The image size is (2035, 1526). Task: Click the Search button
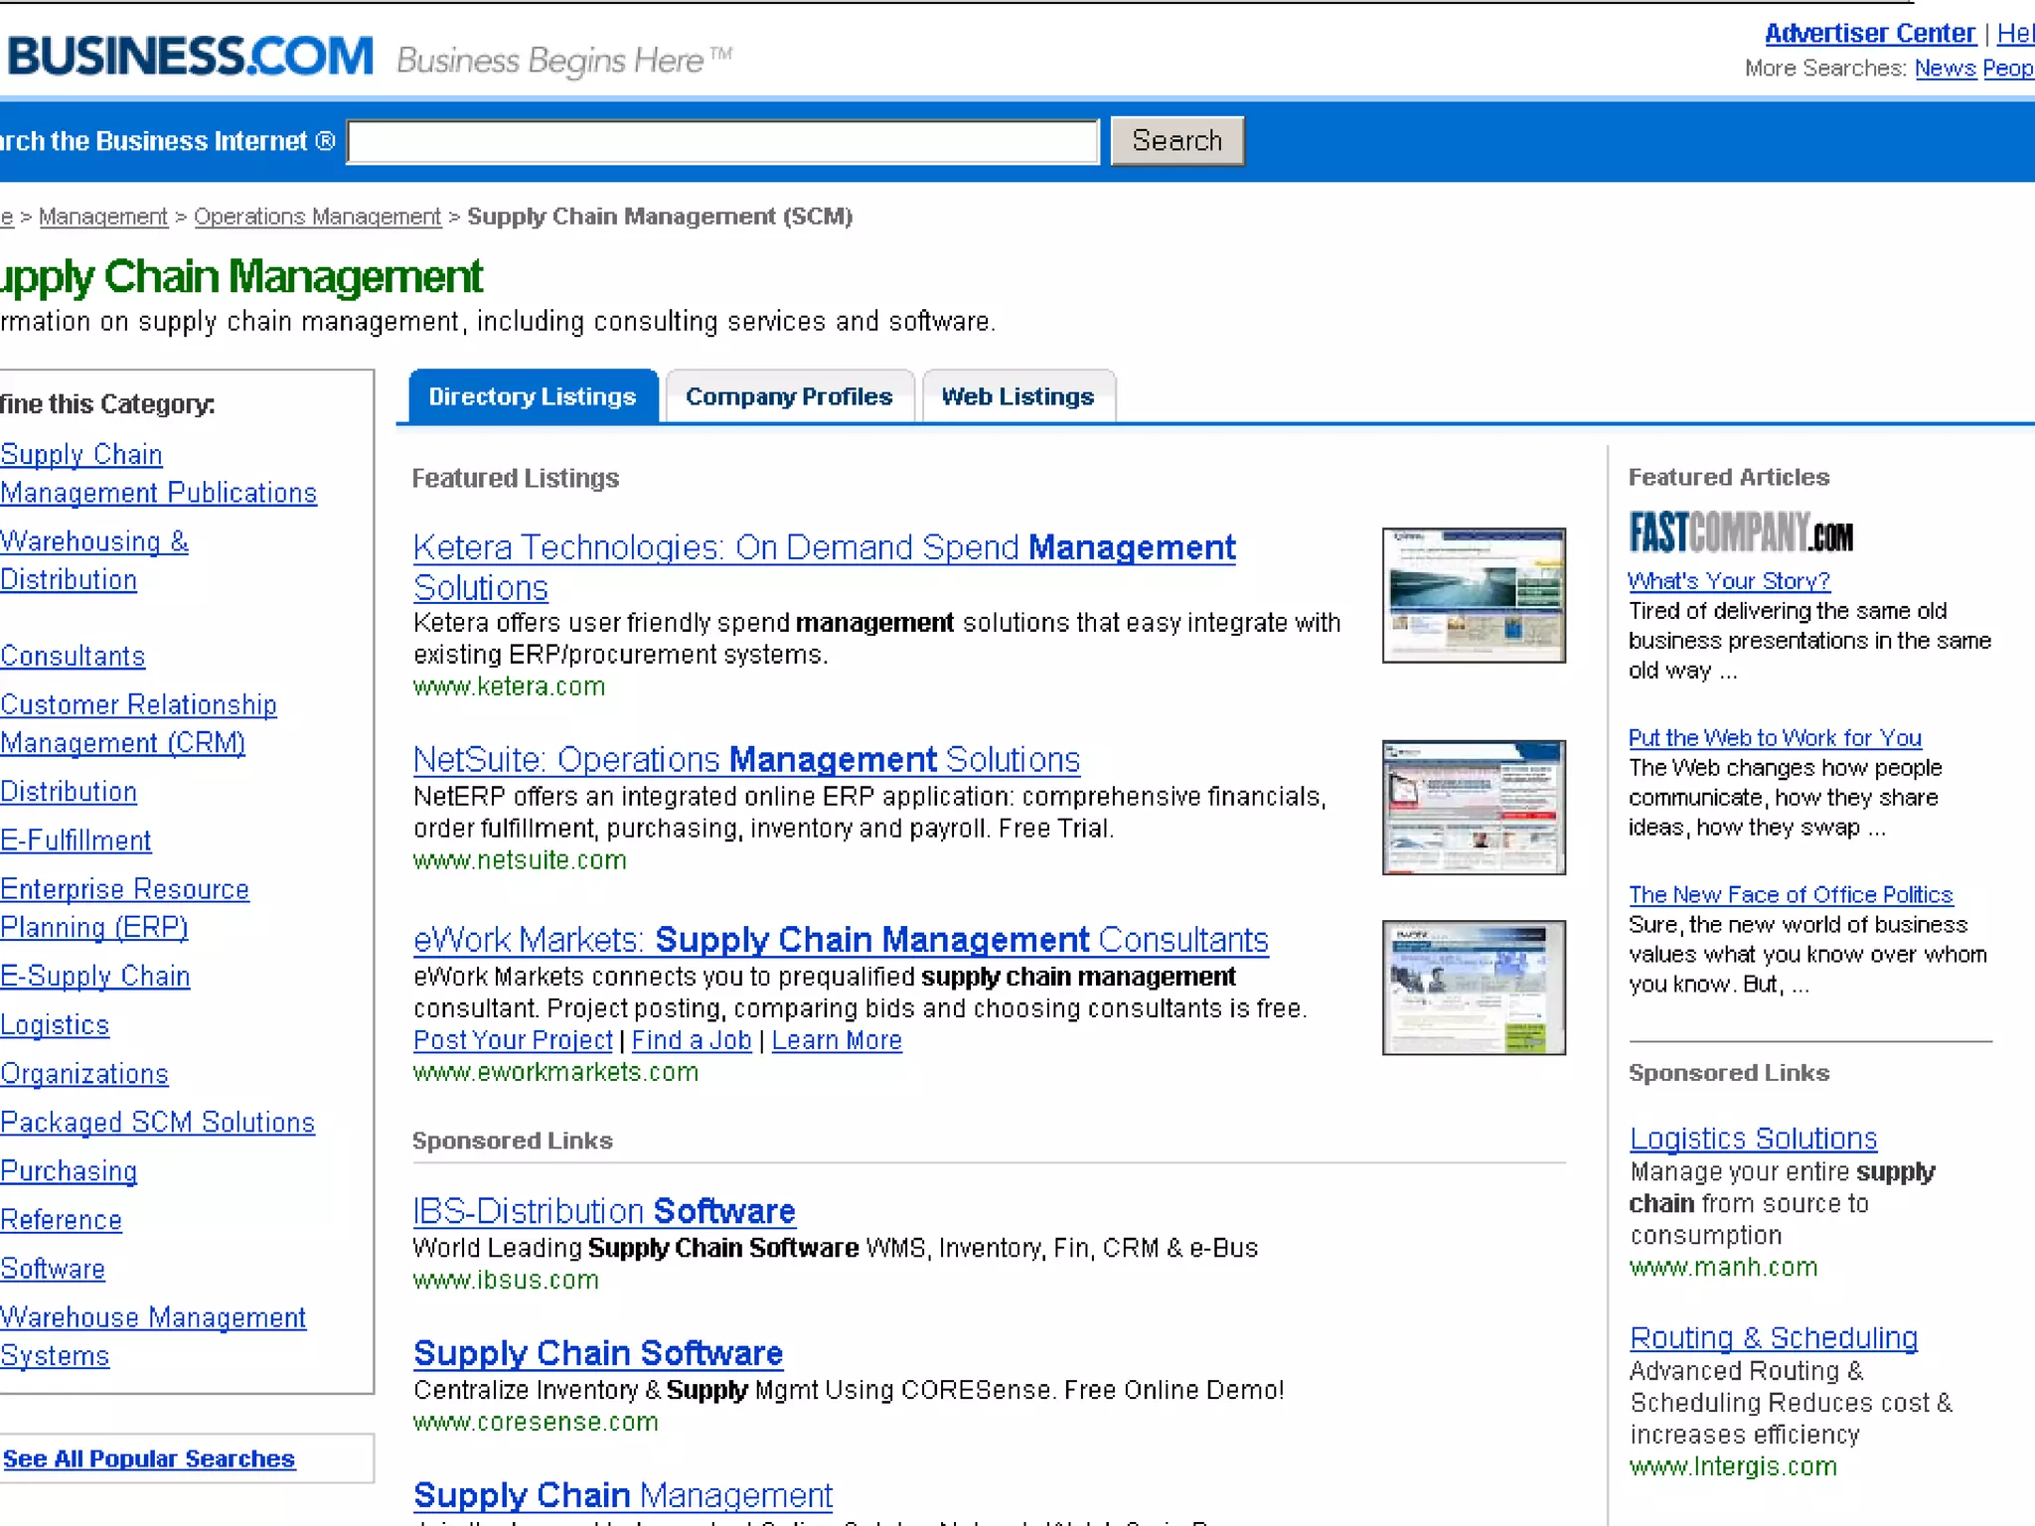tap(1176, 141)
